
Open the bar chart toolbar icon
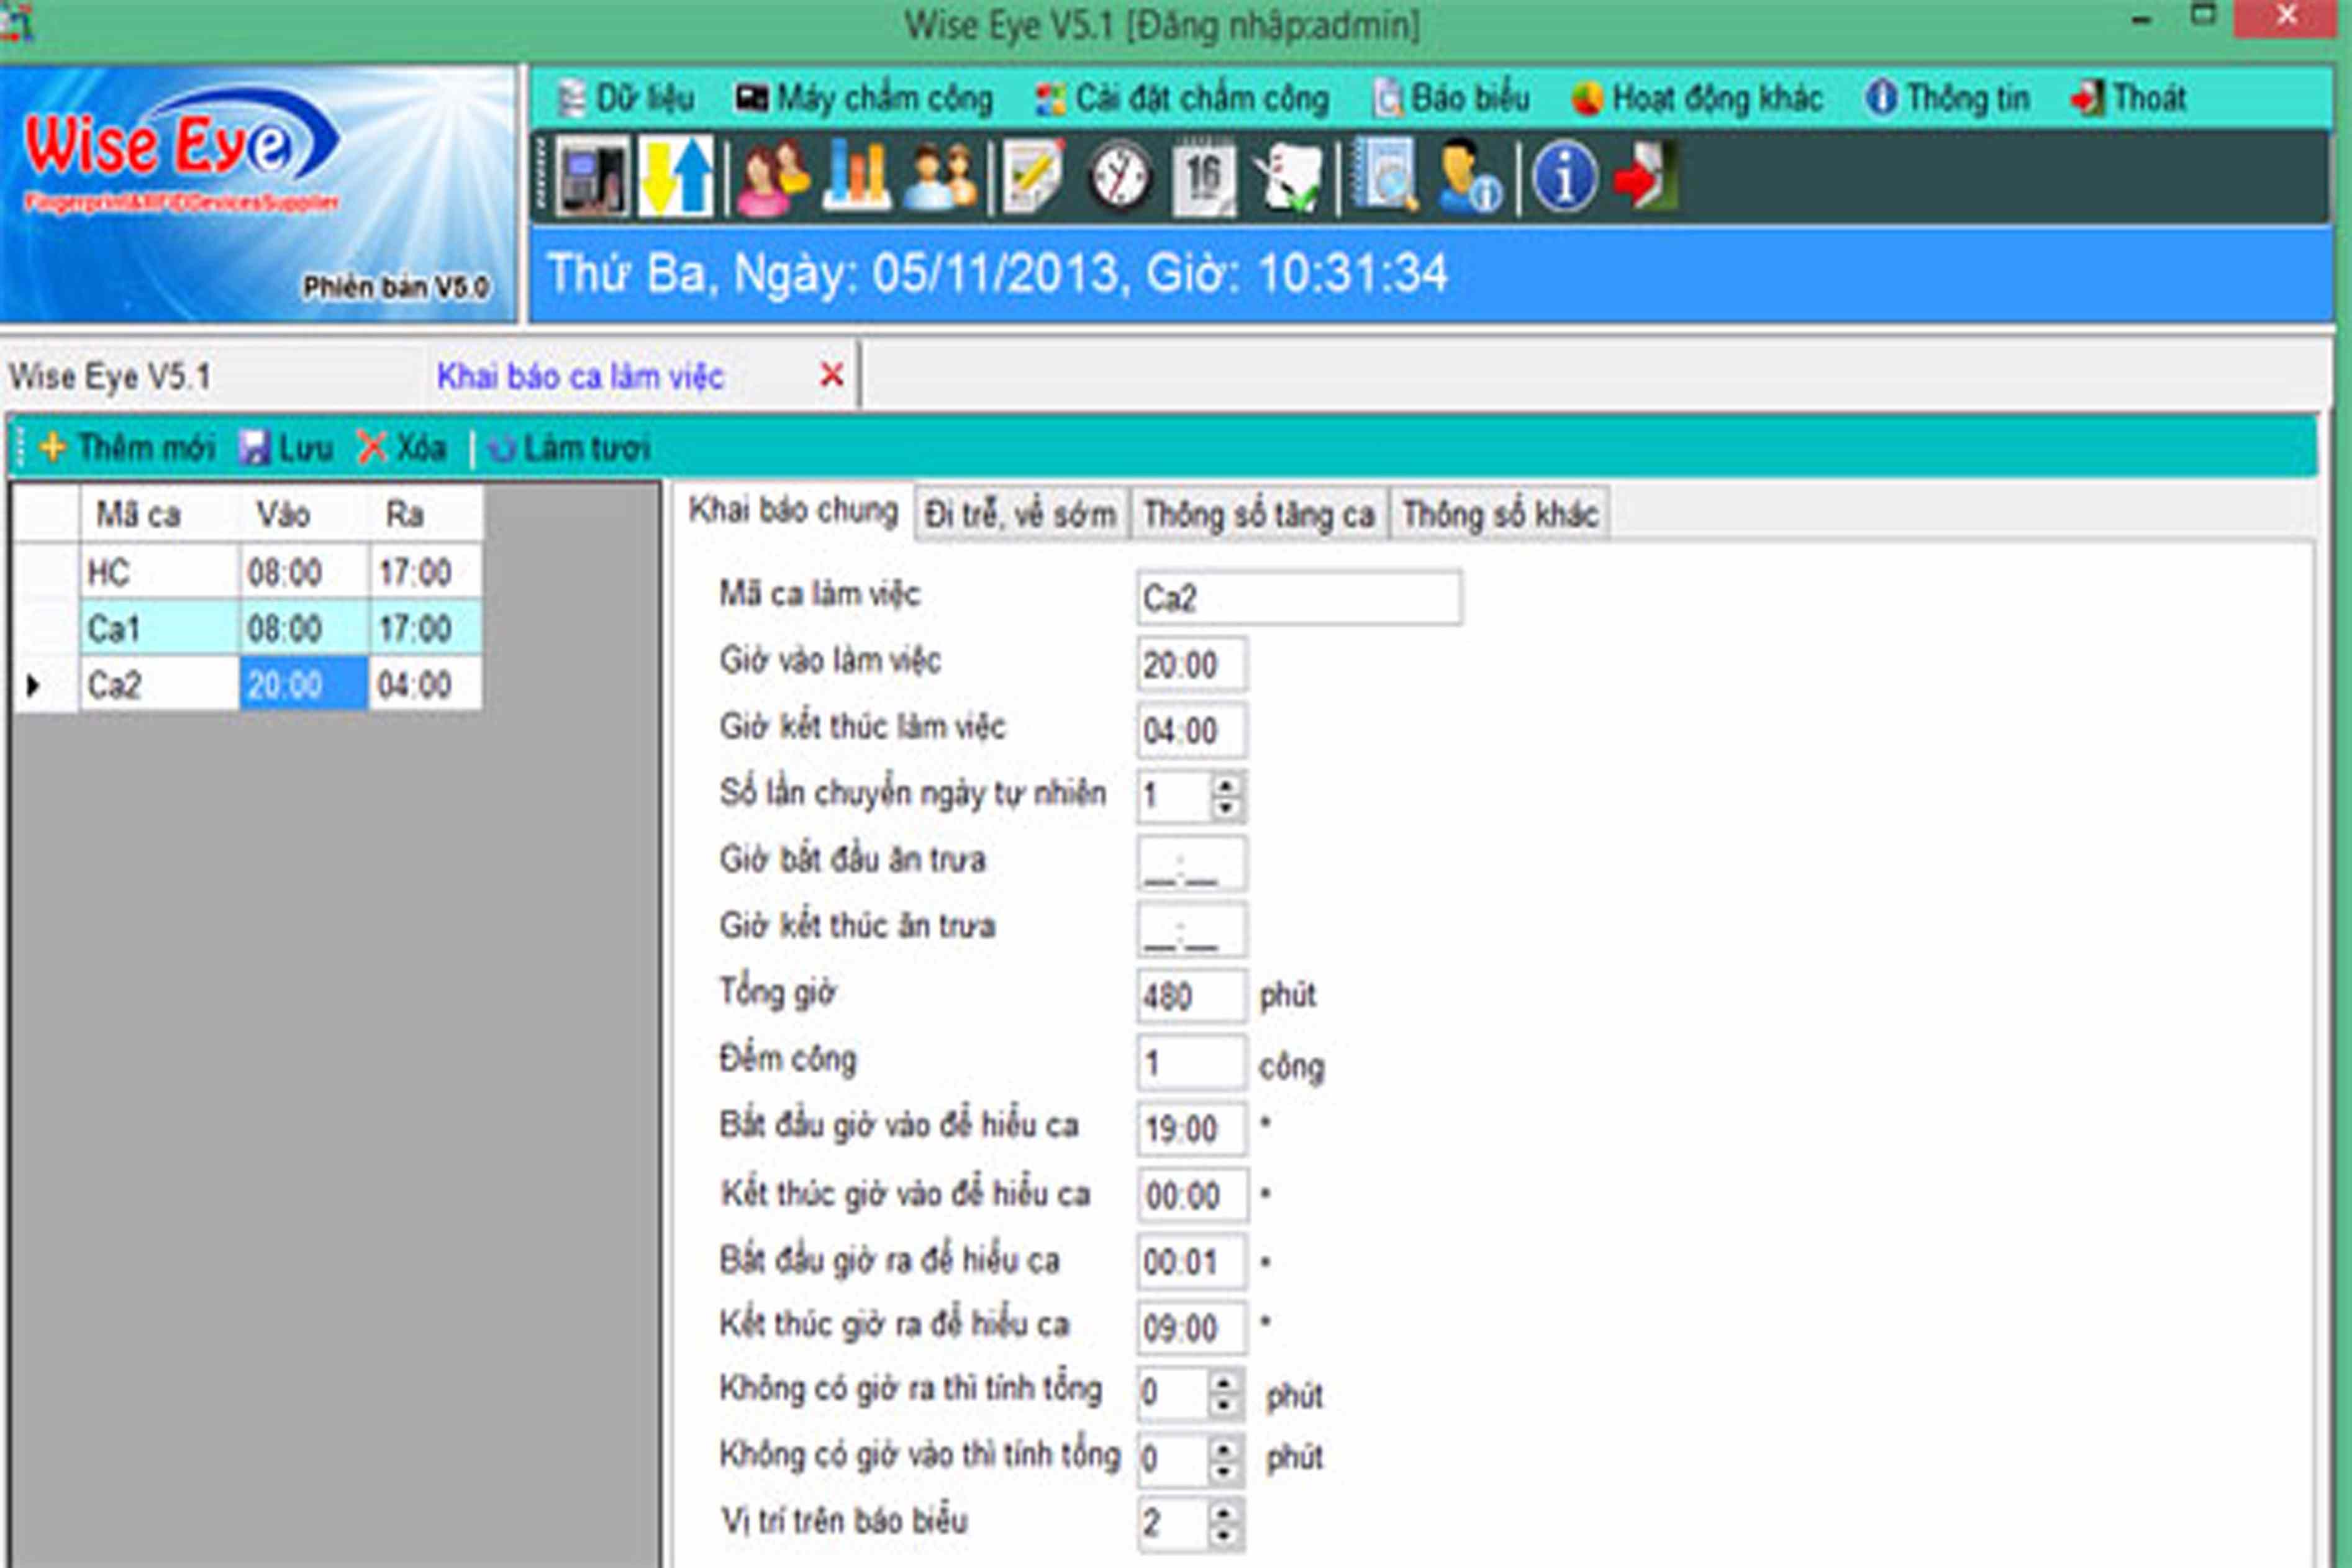click(856, 178)
